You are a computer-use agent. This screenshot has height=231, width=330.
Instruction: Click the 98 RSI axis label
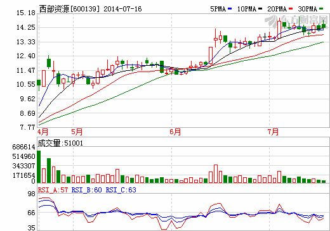32,194
